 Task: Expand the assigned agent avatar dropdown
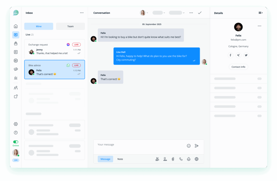point(144,13)
